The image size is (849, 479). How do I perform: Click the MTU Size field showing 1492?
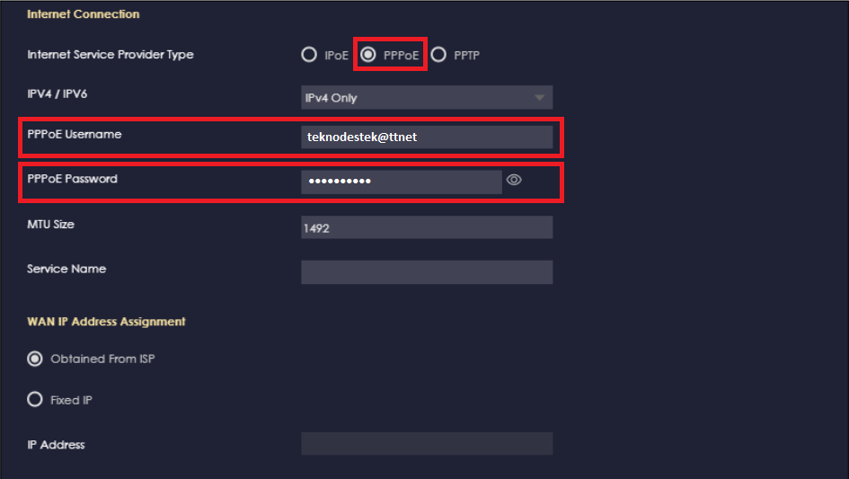[x=426, y=227]
